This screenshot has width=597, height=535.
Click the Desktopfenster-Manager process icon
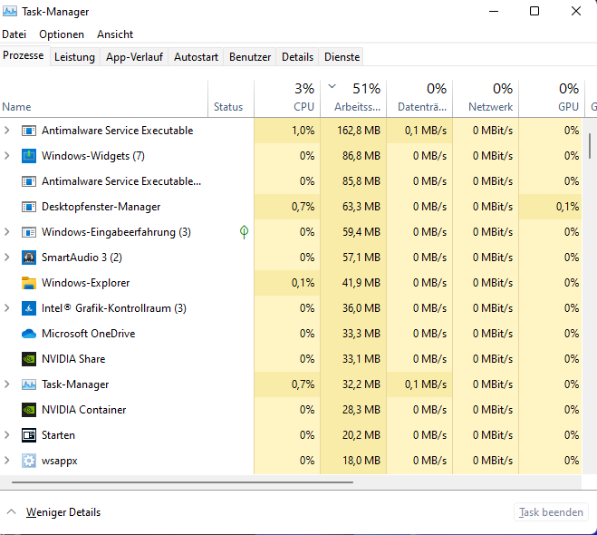29,207
